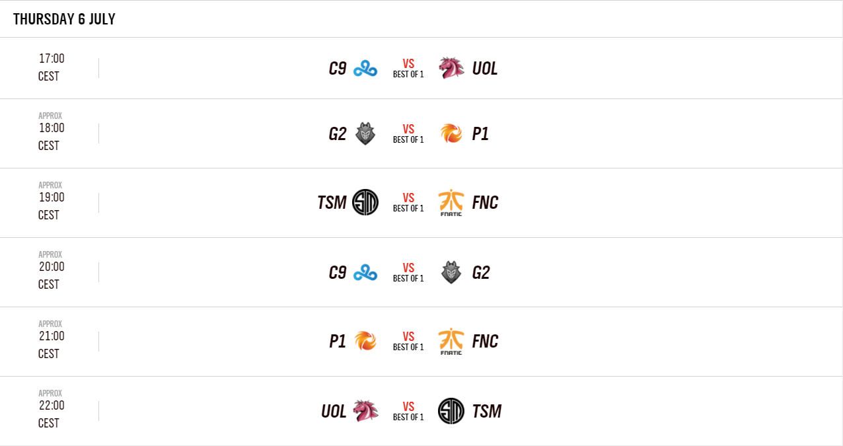Click VS Best of 1 in the C9–UOL match
843x446 pixels.
coord(408,68)
